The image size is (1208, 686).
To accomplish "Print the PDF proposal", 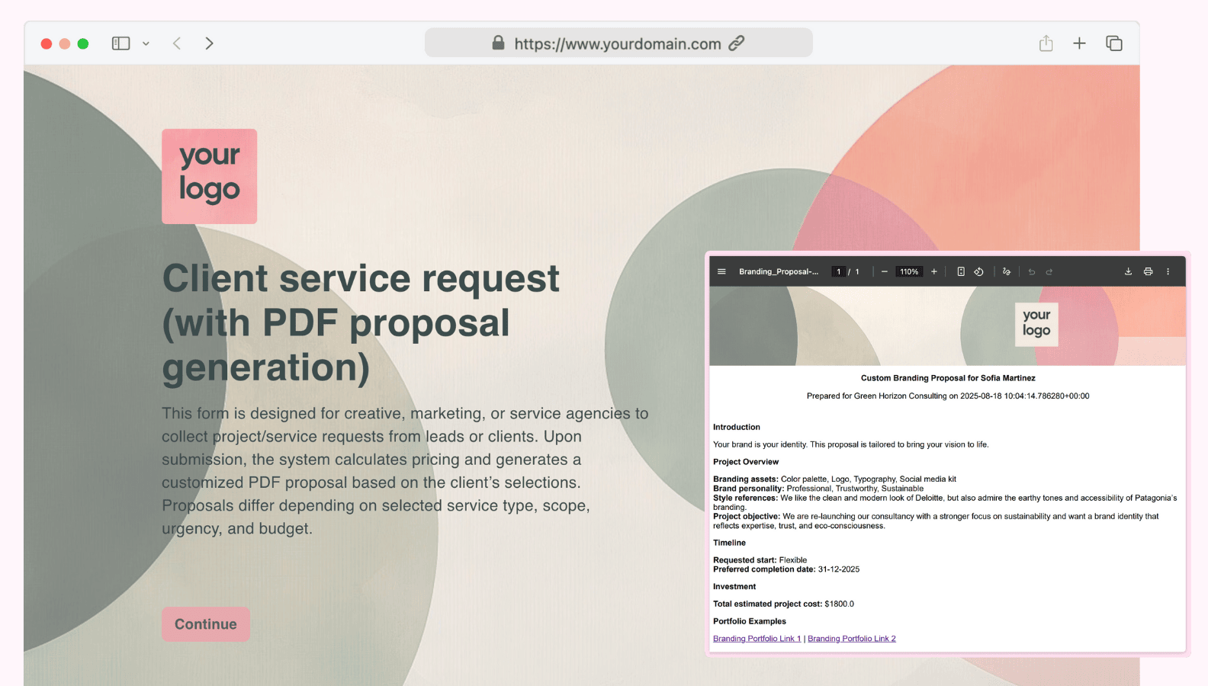I will 1148,271.
